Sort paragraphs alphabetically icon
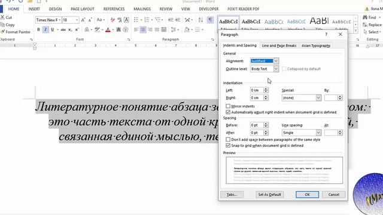383x215 pixels. click(x=200, y=20)
